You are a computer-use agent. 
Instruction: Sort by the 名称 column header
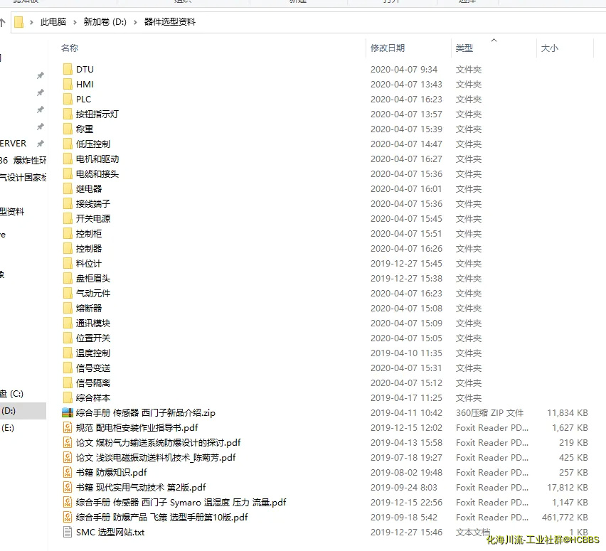click(70, 48)
